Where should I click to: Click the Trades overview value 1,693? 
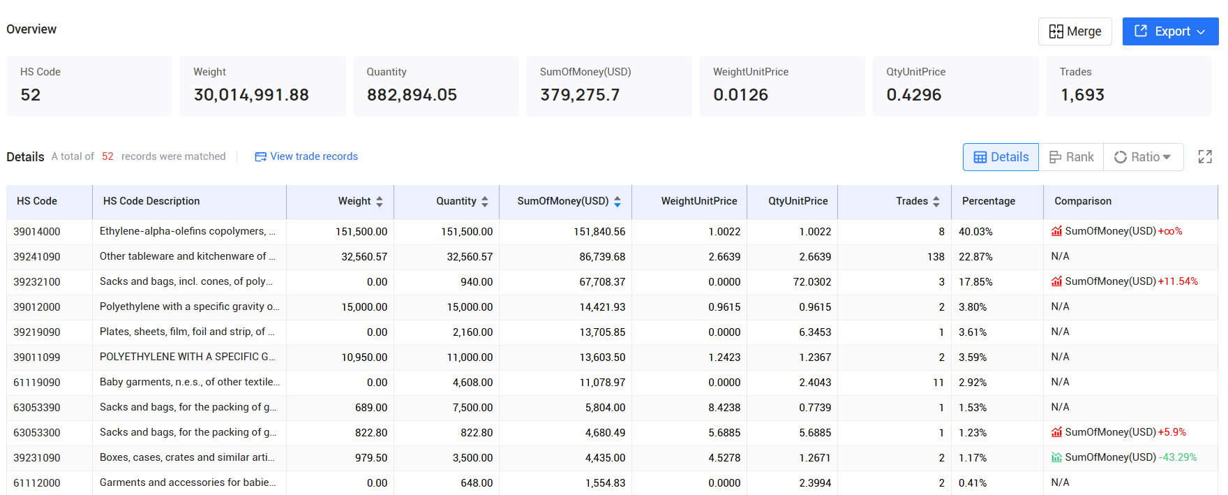coord(1082,95)
